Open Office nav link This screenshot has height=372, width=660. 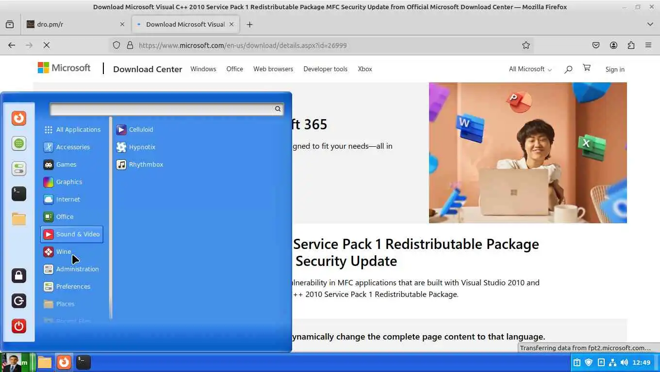click(x=234, y=69)
